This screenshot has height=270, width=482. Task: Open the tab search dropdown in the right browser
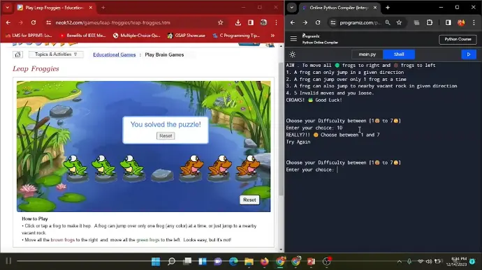point(292,8)
